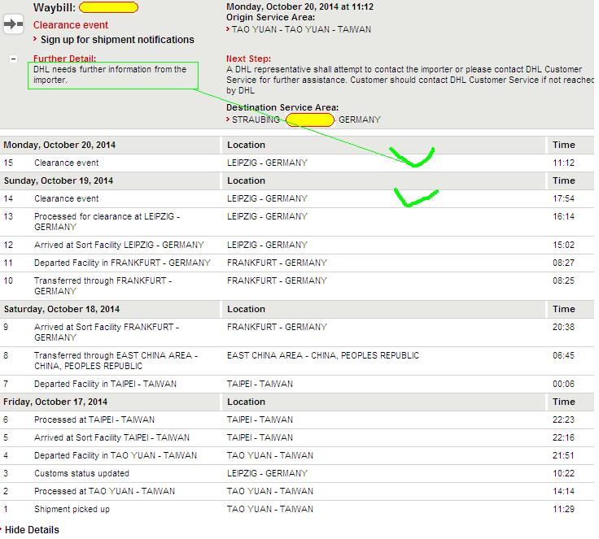Click the Monday, October 20, 2014 header
The image size is (599, 539).
coord(59,145)
